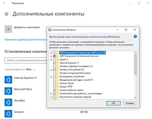Image resolution: width=152 pixels, height=119 pixels.
Task: Click the Компоненты Windows title bar icon
Action: pyautogui.click(x=50, y=30)
